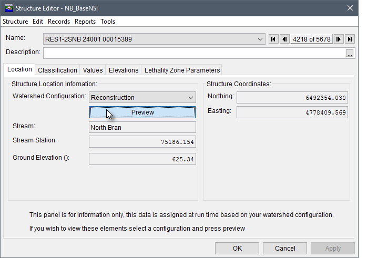Expand the Watershed Configuration dropdown
Viewport: 388px width, 258px height.
point(190,97)
